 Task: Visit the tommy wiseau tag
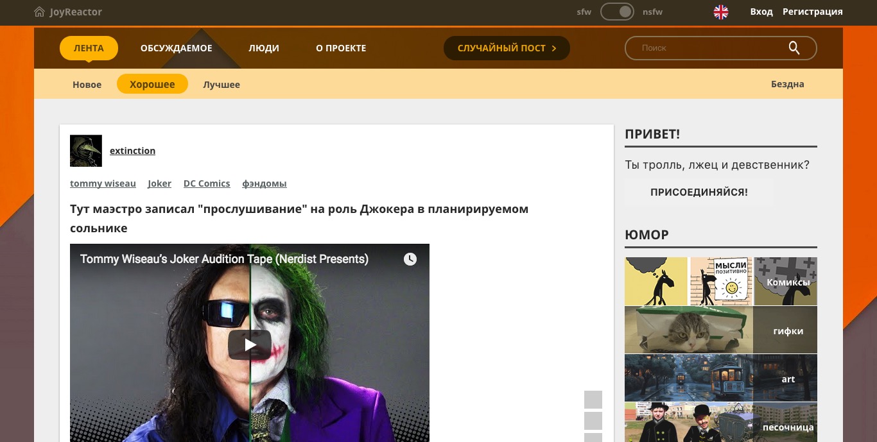coord(103,183)
